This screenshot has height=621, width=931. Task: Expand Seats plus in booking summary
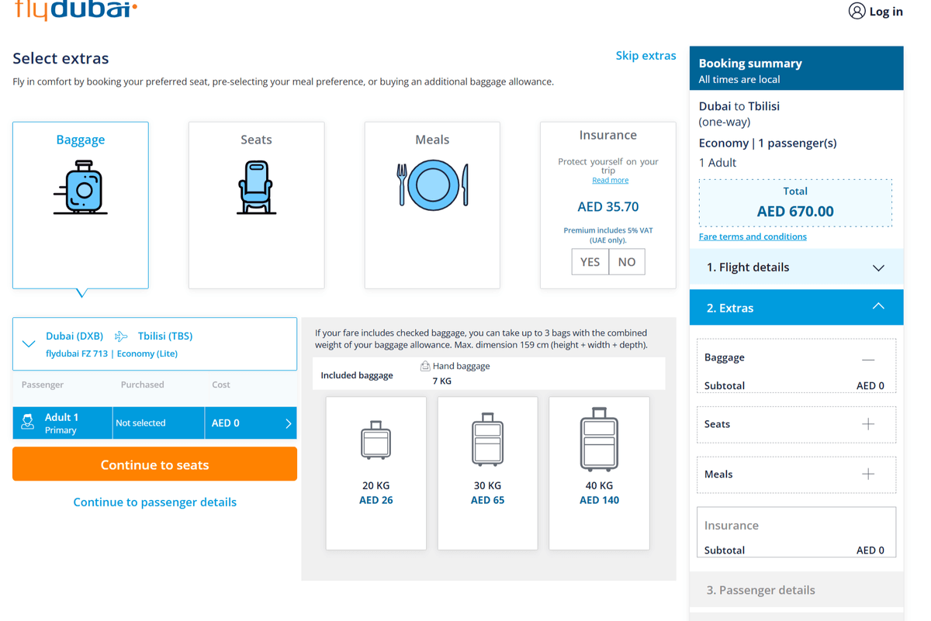(x=868, y=424)
